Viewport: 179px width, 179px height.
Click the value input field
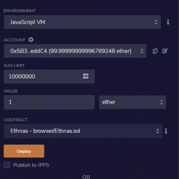(49, 102)
